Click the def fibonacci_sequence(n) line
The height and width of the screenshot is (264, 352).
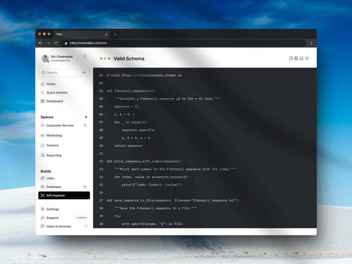point(131,91)
